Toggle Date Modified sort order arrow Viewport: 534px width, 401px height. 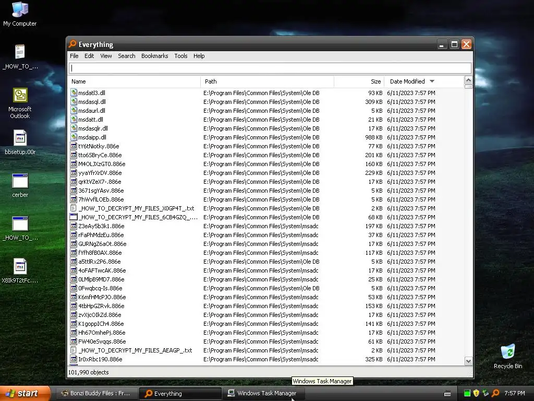(432, 81)
